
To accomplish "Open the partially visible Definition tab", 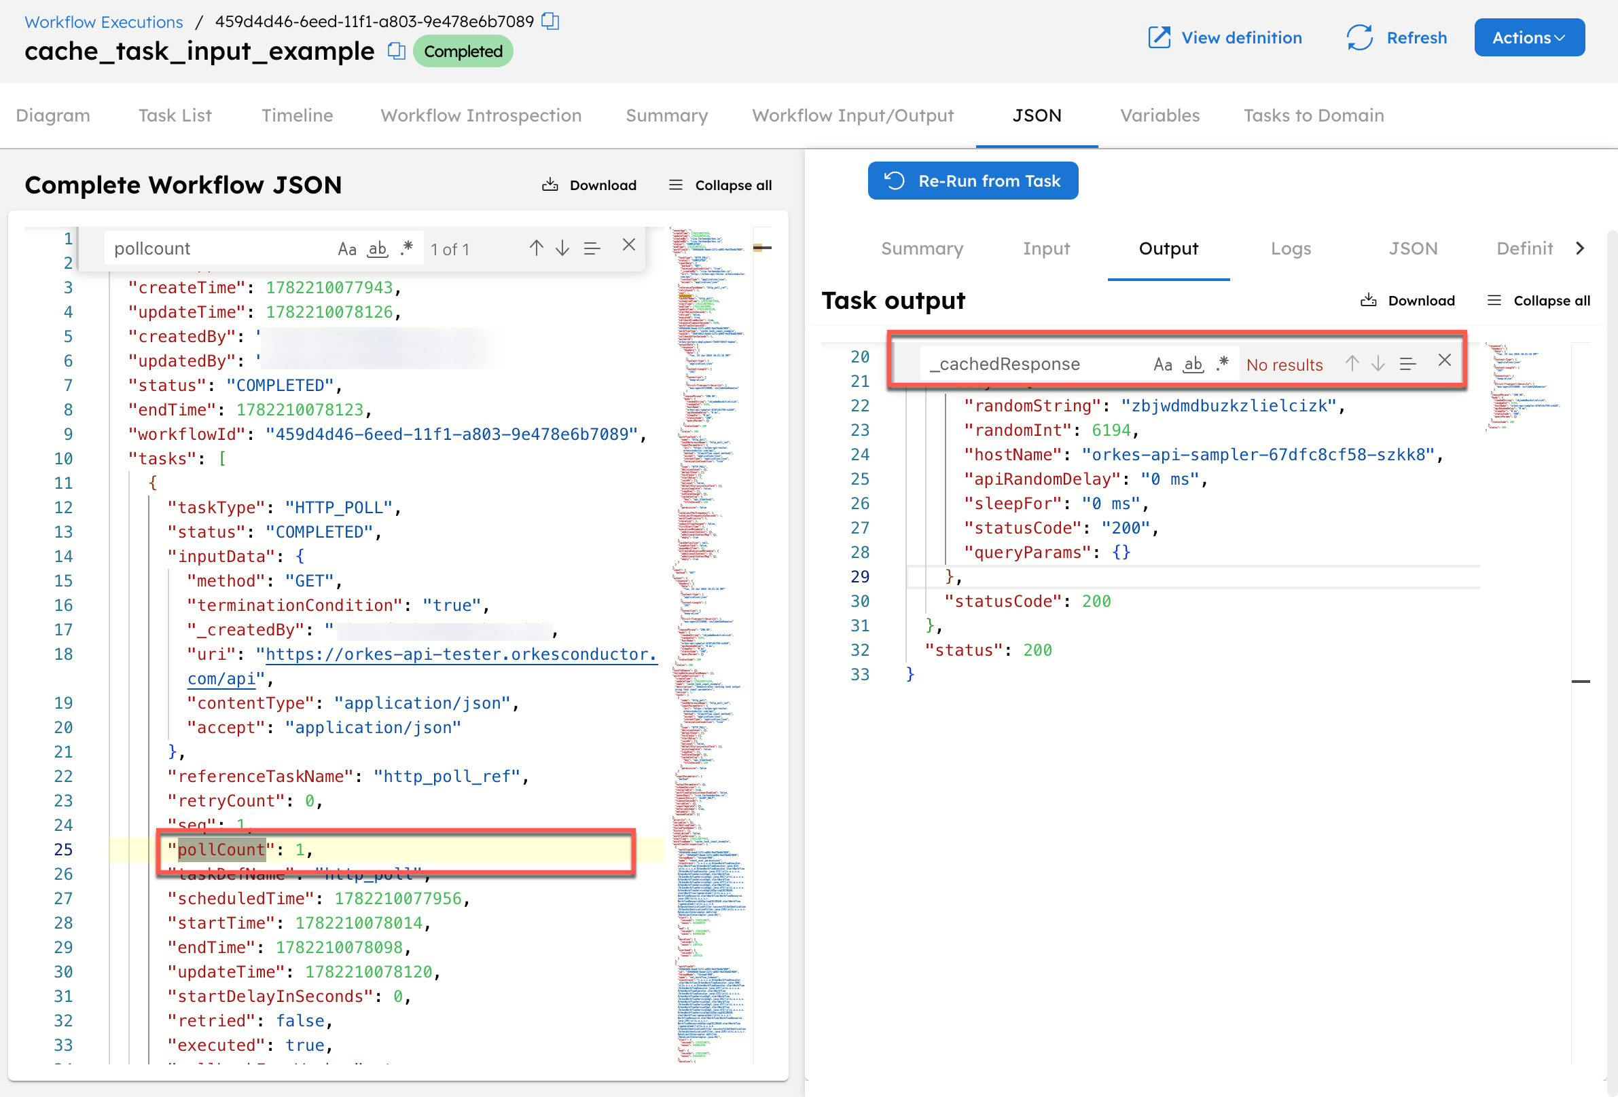I will (x=1524, y=248).
